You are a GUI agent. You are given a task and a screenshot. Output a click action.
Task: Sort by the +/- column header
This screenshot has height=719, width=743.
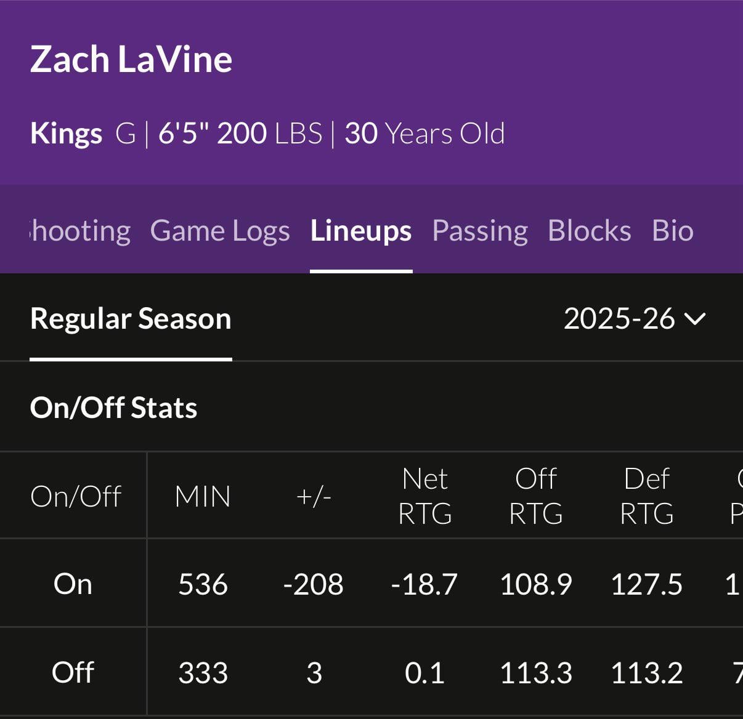pyautogui.click(x=314, y=496)
